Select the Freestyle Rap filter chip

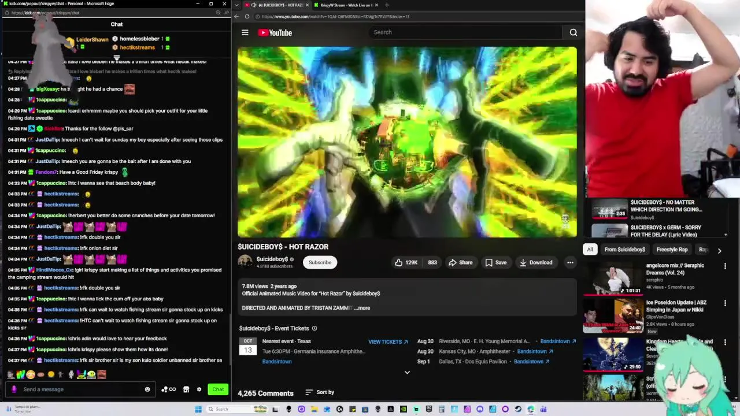(672, 250)
